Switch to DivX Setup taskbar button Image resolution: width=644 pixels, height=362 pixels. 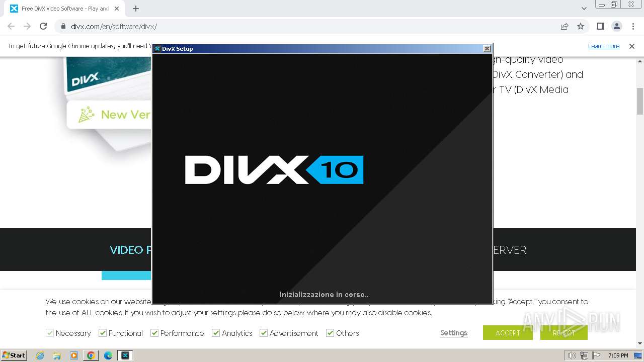click(x=125, y=355)
